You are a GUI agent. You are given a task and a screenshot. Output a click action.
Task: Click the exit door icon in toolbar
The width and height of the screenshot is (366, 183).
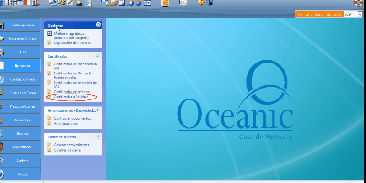pos(209,3)
